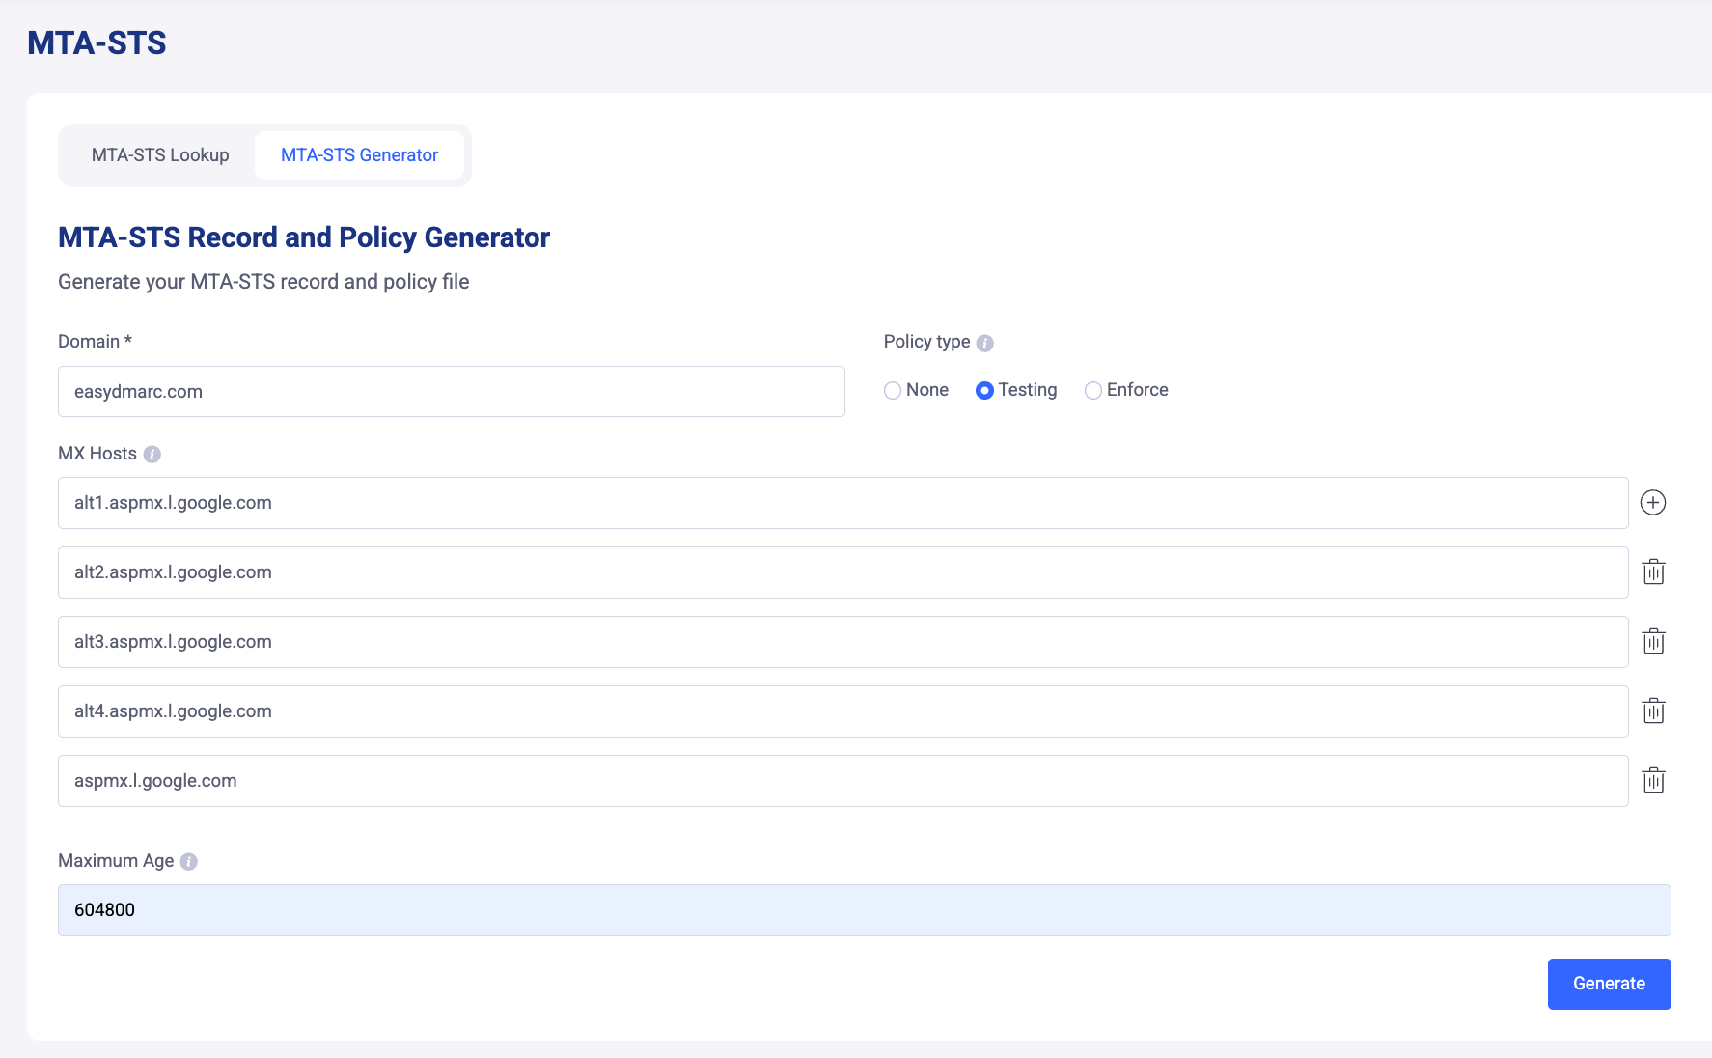Click the aspmx.l.google.com host input
This screenshot has height=1058, width=1712.
click(842, 781)
